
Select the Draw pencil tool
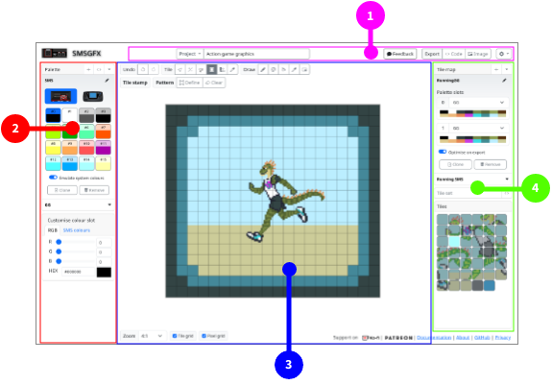[263, 70]
